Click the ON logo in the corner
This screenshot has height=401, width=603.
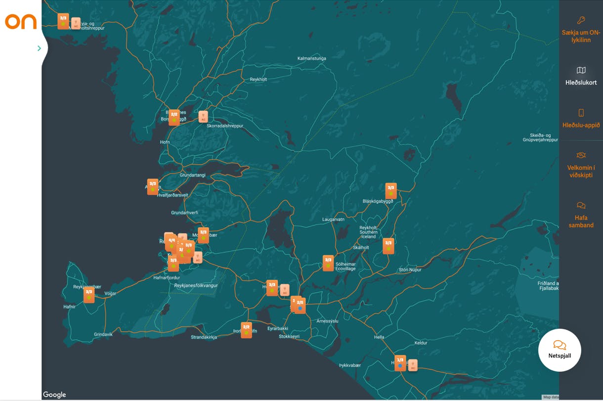[x=21, y=21]
